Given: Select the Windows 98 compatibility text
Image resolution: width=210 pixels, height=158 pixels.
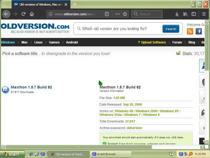Looking at the screenshot, I should tap(124, 111).
